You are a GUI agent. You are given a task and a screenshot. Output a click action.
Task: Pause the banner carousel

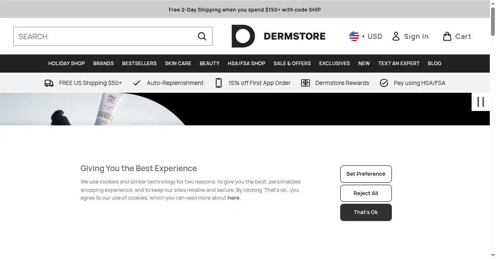[x=481, y=102]
